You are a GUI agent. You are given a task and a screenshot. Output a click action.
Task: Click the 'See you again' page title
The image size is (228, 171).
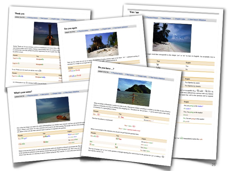click(71, 28)
